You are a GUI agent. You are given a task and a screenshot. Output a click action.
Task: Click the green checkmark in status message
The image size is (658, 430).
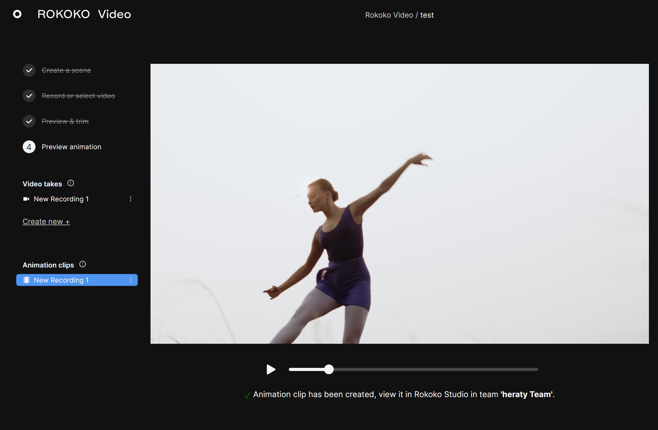click(x=247, y=395)
